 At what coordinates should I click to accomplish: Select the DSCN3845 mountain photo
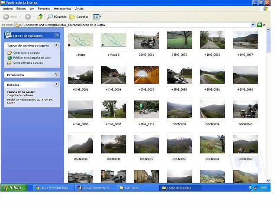[x=81, y=144]
